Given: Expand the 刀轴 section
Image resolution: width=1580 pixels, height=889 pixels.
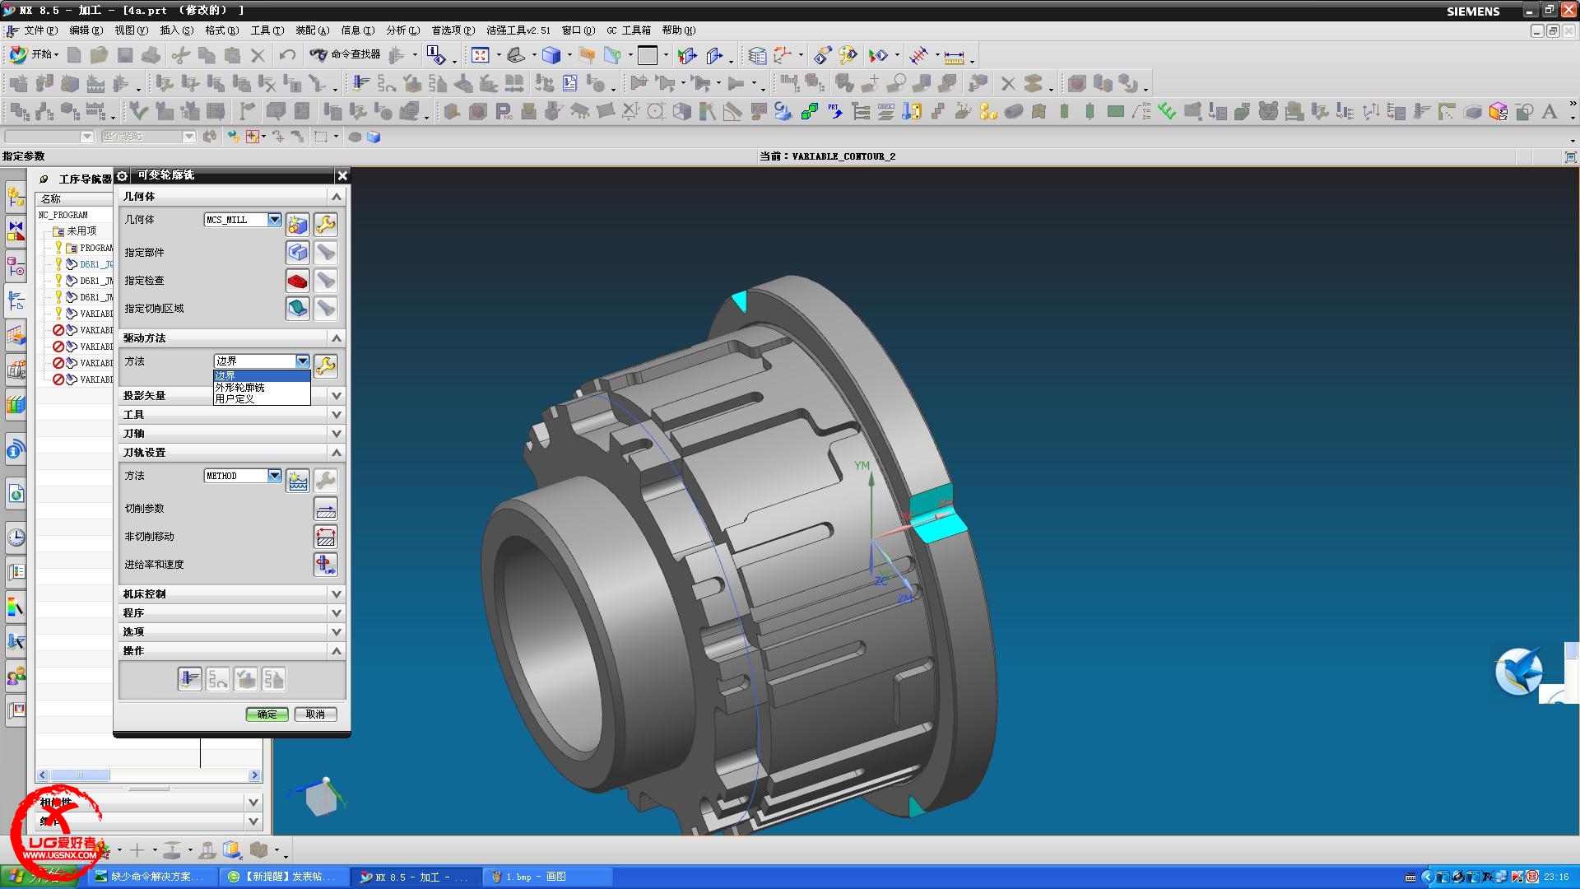Looking at the screenshot, I should click(x=336, y=434).
